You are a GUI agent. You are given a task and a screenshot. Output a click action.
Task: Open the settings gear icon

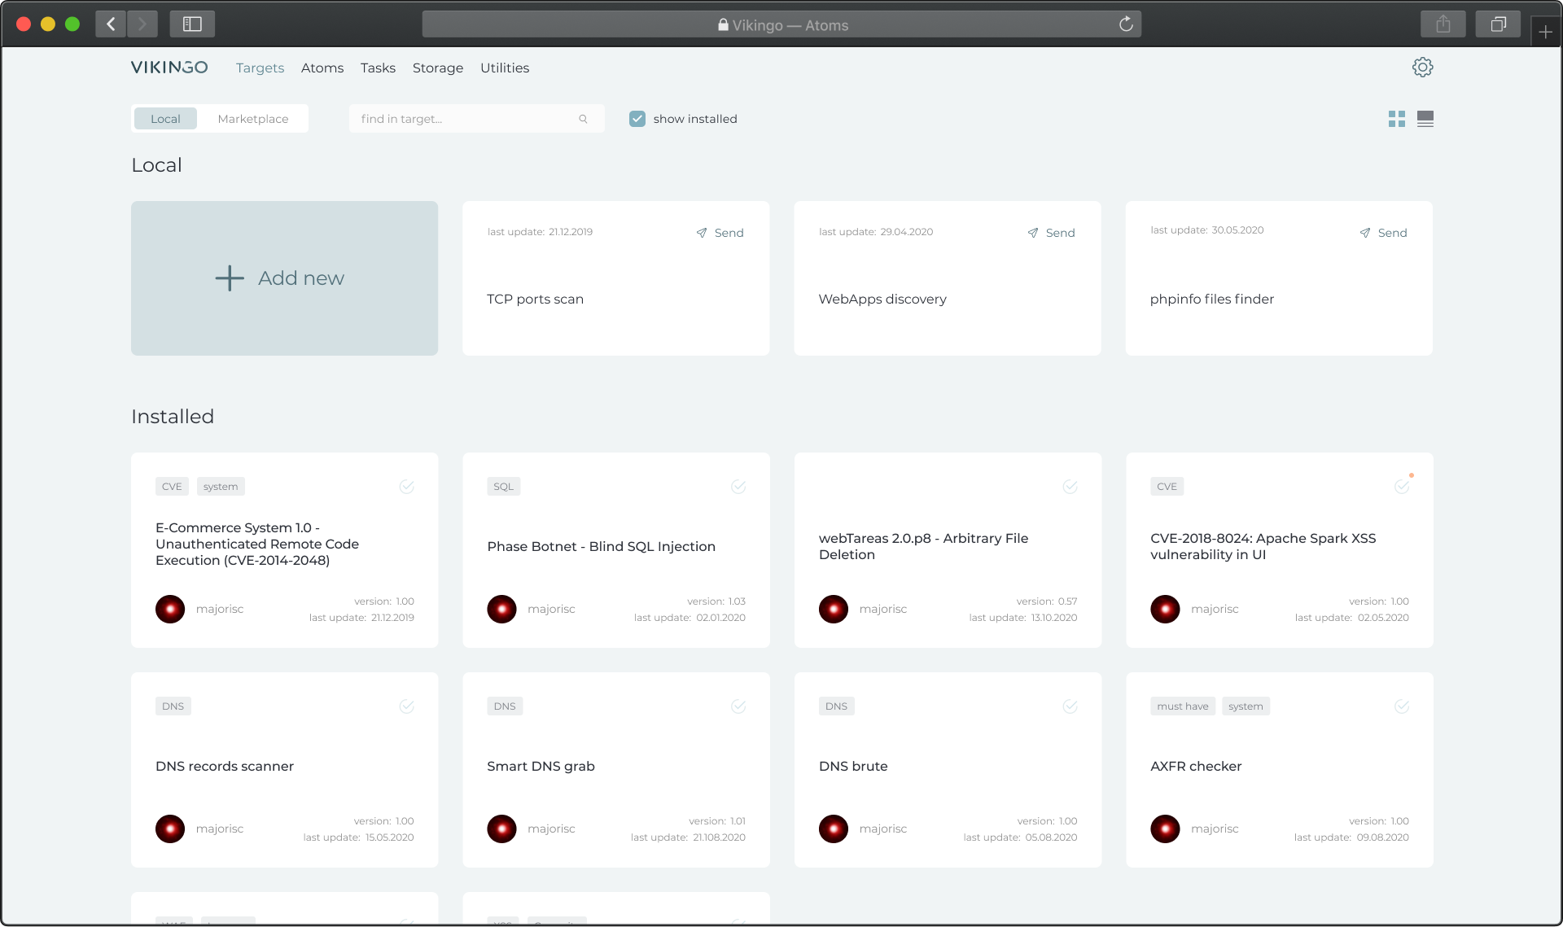1422,68
